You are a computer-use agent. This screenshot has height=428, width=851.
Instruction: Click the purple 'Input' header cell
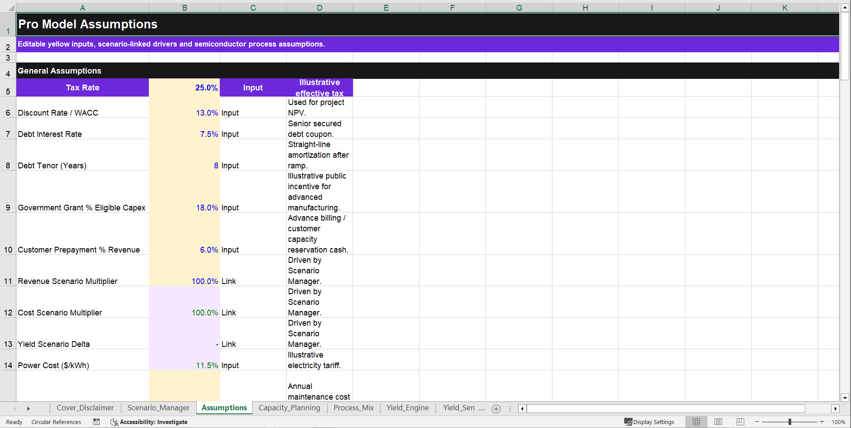click(x=253, y=88)
